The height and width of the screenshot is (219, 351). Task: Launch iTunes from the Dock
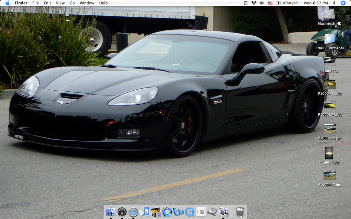click(145, 212)
